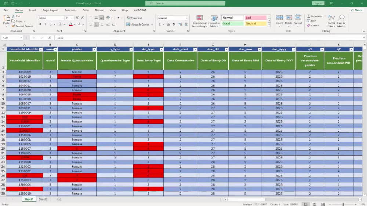Apply the fill color bucket
The width and height of the screenshot is (367, 206).
click(71, 24)
